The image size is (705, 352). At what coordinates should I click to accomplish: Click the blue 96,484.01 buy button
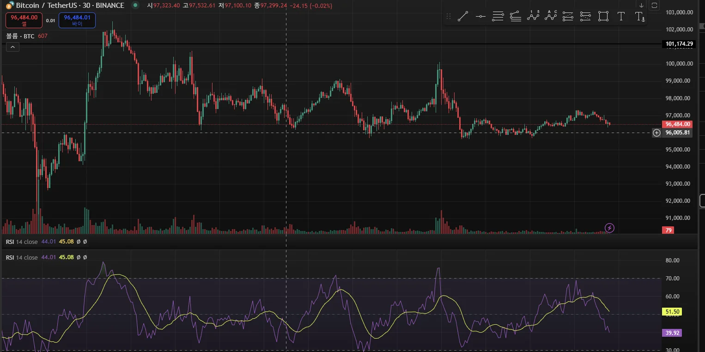(x=77, y=20)
